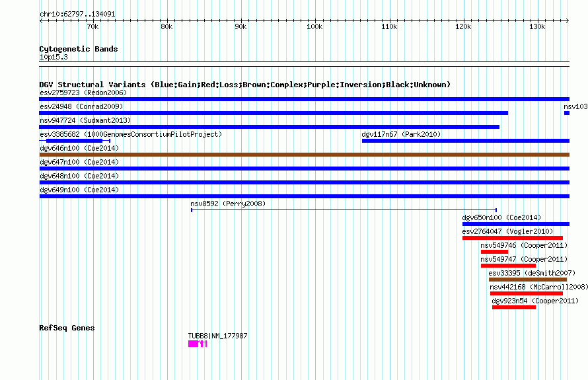Click the dgv117n67 blue gain bar

pyautogui.click(x=465, y=141)
